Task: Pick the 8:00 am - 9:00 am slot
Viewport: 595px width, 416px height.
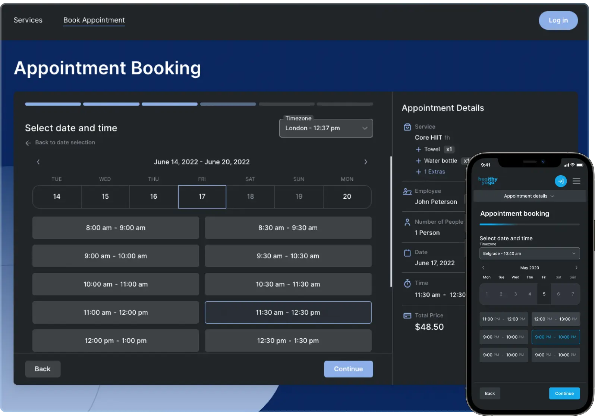Action: point(116,228)
